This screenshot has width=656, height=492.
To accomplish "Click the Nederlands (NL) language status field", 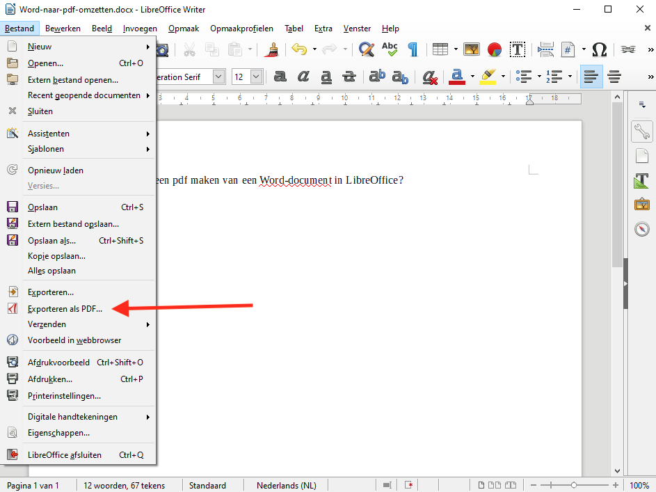I will pyautogui.click(x=286, y=485).
